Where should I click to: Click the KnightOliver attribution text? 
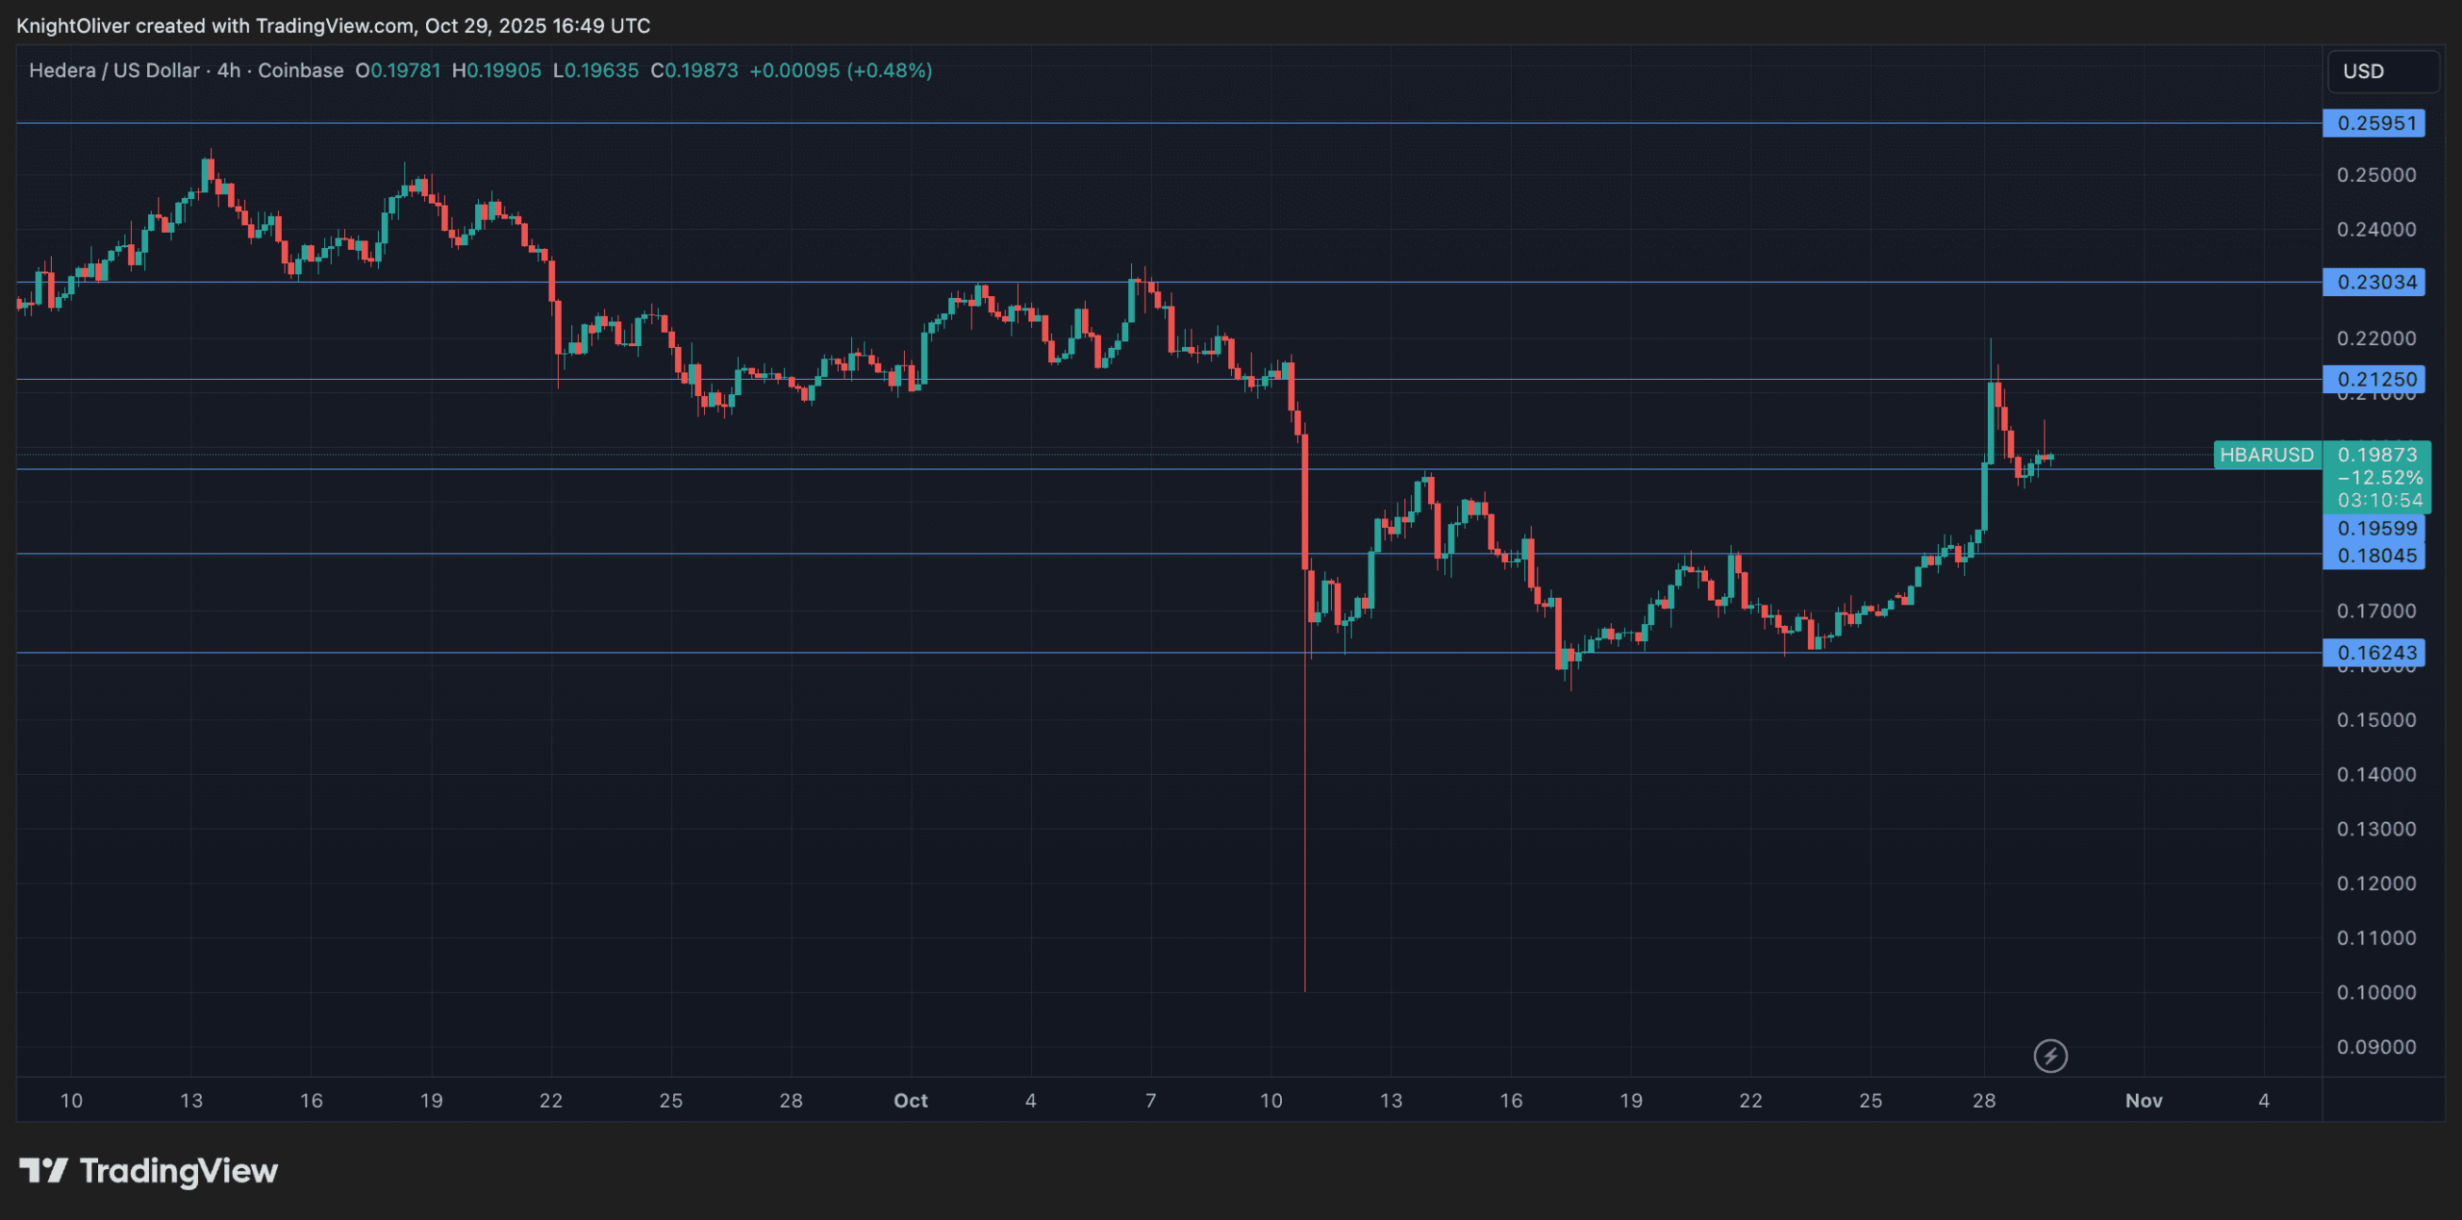tap(72, 26)
